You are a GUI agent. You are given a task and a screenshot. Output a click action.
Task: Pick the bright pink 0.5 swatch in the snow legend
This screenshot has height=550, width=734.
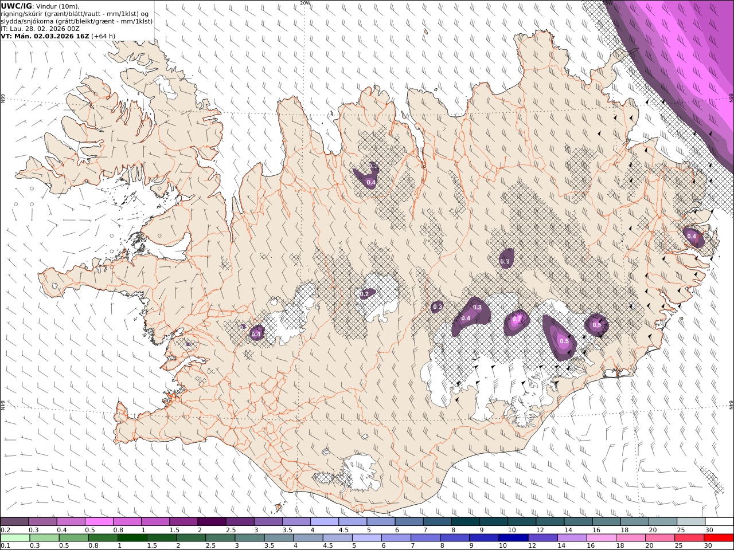click(x=99, y=522)
